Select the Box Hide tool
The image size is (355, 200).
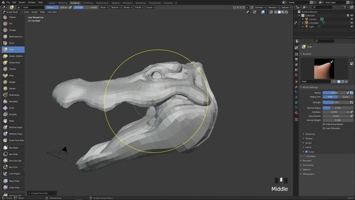tap(13, 154)
